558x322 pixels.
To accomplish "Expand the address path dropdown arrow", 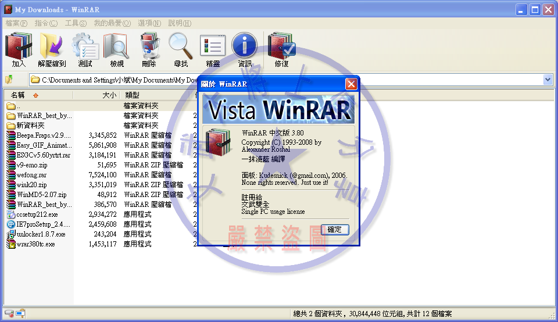I will [x=548, y=80].
